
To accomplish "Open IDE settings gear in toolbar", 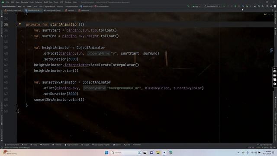I will pyautogui.click(x=271, y=6).
